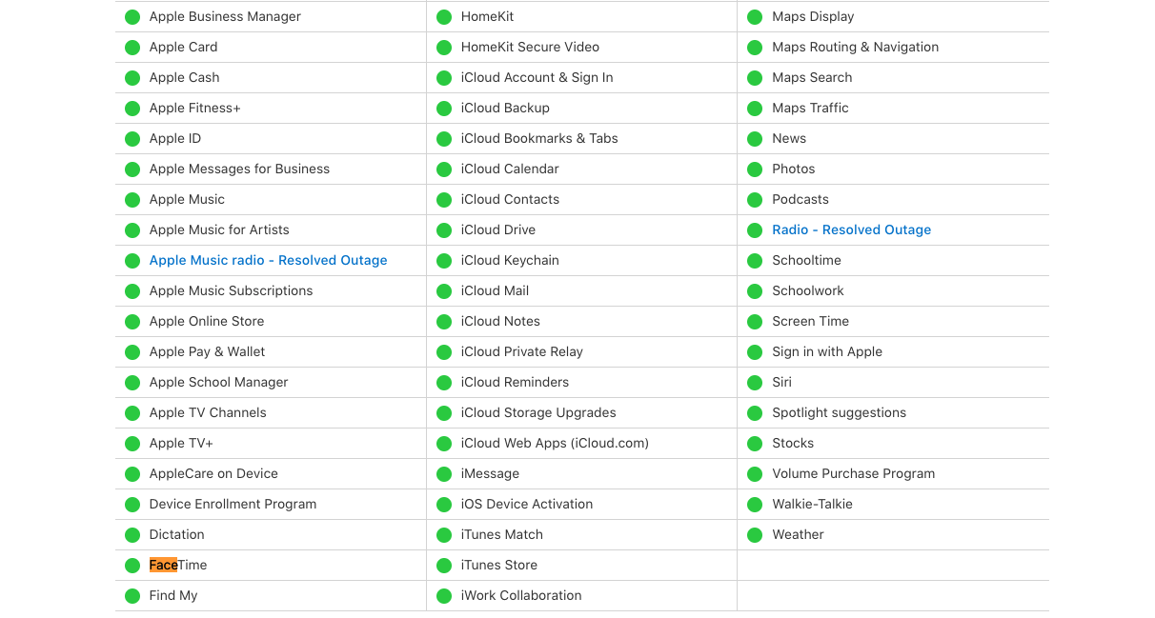Select the status indicator for Maps Search

pos(755,78)
